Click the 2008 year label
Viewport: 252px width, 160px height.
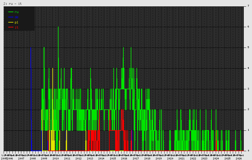coord(33,158)
